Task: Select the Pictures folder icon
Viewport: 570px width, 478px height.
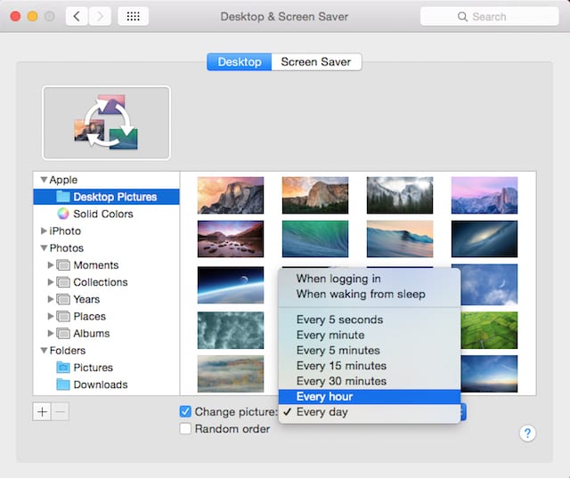Action: [63, 368]
